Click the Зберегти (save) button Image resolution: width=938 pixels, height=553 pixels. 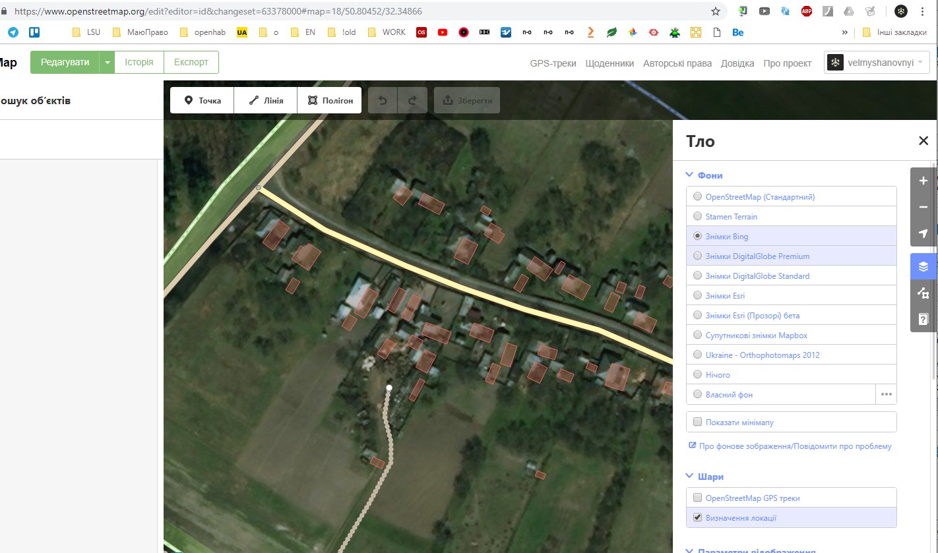tap(467, 101)
